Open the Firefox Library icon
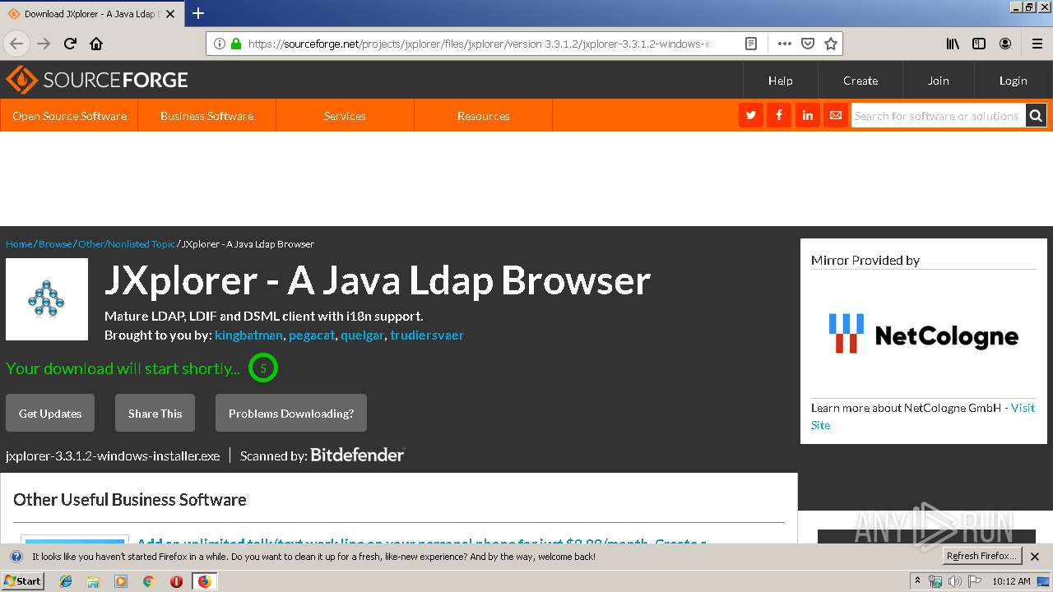Screen dimensions: 1053x592 [953, 44]
